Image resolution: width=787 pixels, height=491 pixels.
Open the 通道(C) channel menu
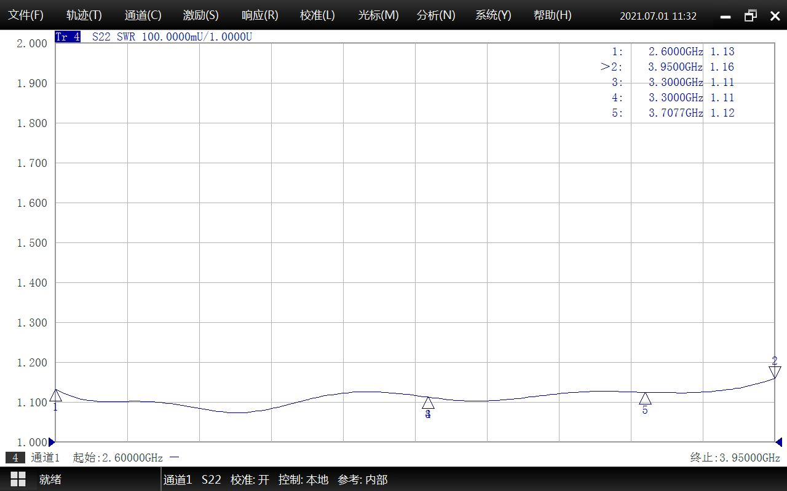(143, 15)
